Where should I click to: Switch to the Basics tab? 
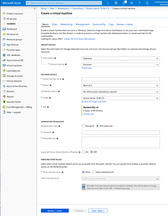pos(45,24)
